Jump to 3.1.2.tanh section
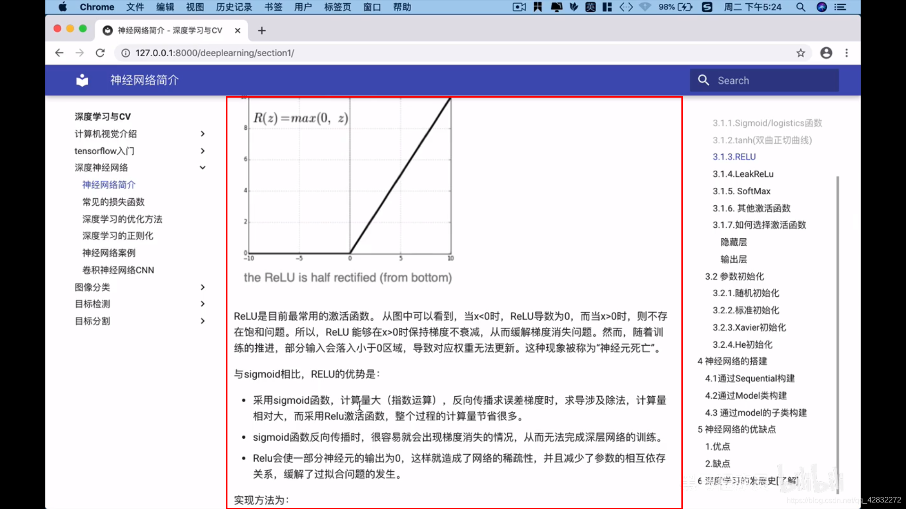Viewport: 906px width, 509px height. [x=762, y=140]
